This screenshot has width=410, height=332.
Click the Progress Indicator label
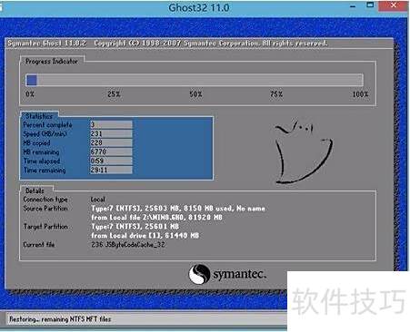(52, 61)
